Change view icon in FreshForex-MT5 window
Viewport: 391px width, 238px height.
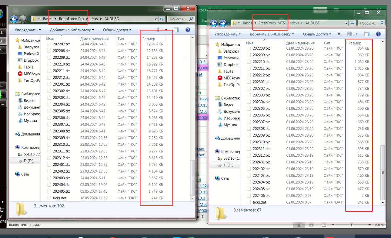point(350,34)
